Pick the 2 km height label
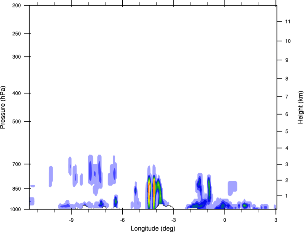Screen dimensions: 304x232 (287, 180)
